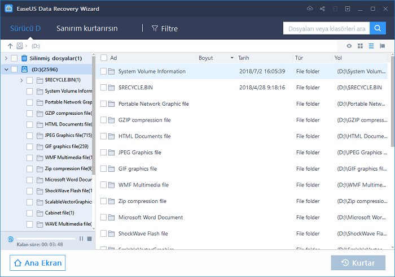Stop the running scan
Screen dimensions: 395x277
click(x=89, y=239)
